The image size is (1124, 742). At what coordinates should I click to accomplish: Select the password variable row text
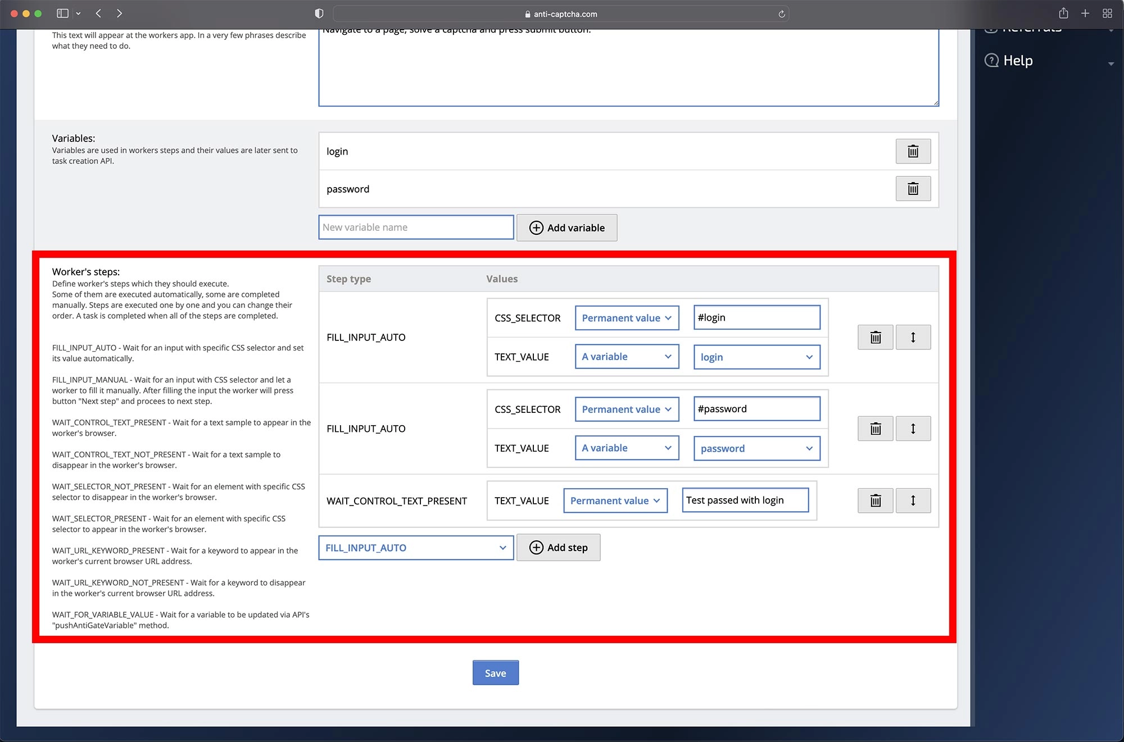[x=348, y=189]
